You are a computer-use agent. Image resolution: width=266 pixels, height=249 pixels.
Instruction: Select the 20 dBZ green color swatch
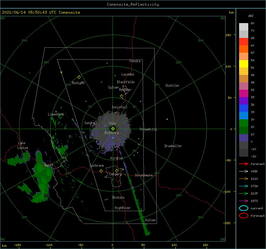pyautogui.click(x=244, y=130)
